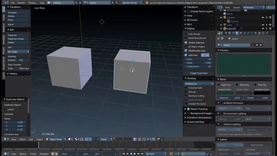Add a new screen layout with the plus button

[x=76, y=3]
